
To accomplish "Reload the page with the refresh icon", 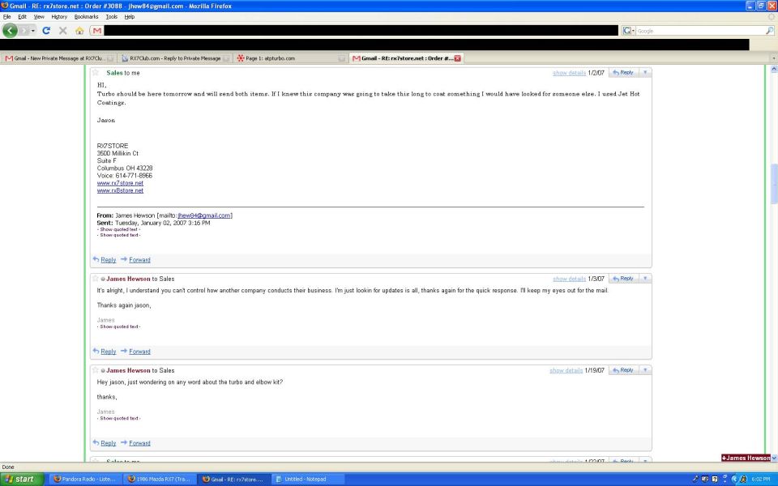I will (46, 31).
